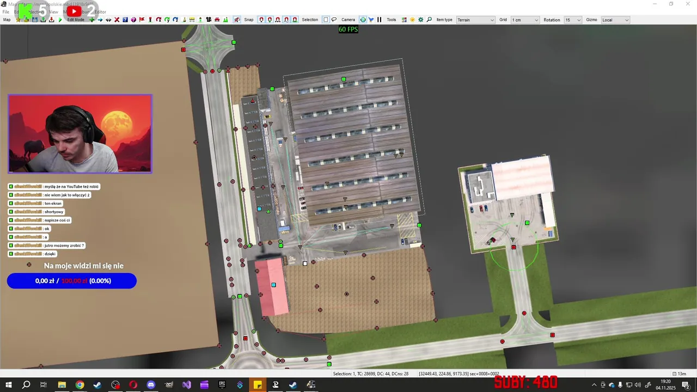
Task: Open Google Chrome from the taskbar
Action: 80,385
